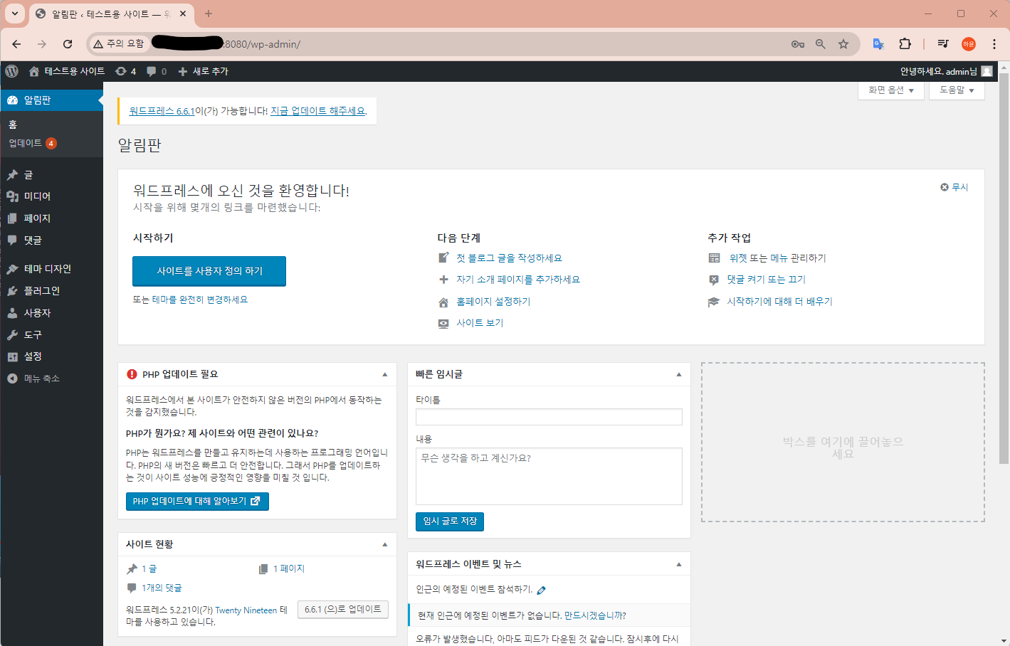Select 홈 submenu item
Image resolution: width=1010 pixels, height=646 pixels.
[13, 125]
